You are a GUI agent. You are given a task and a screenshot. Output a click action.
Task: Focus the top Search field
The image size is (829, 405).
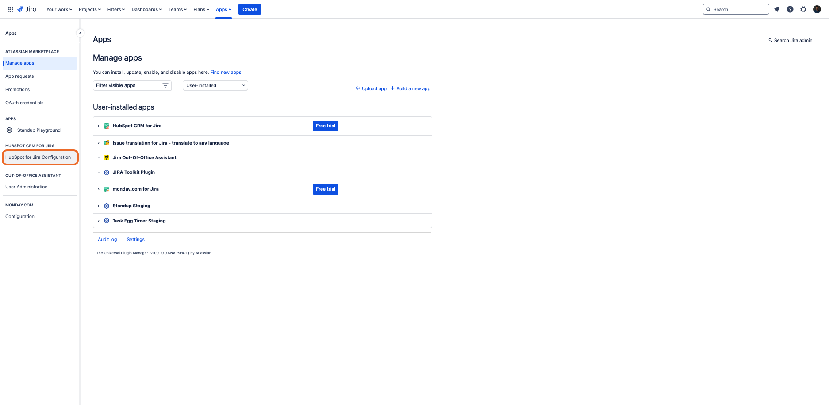pyautogui.click(x=736, y=9)
